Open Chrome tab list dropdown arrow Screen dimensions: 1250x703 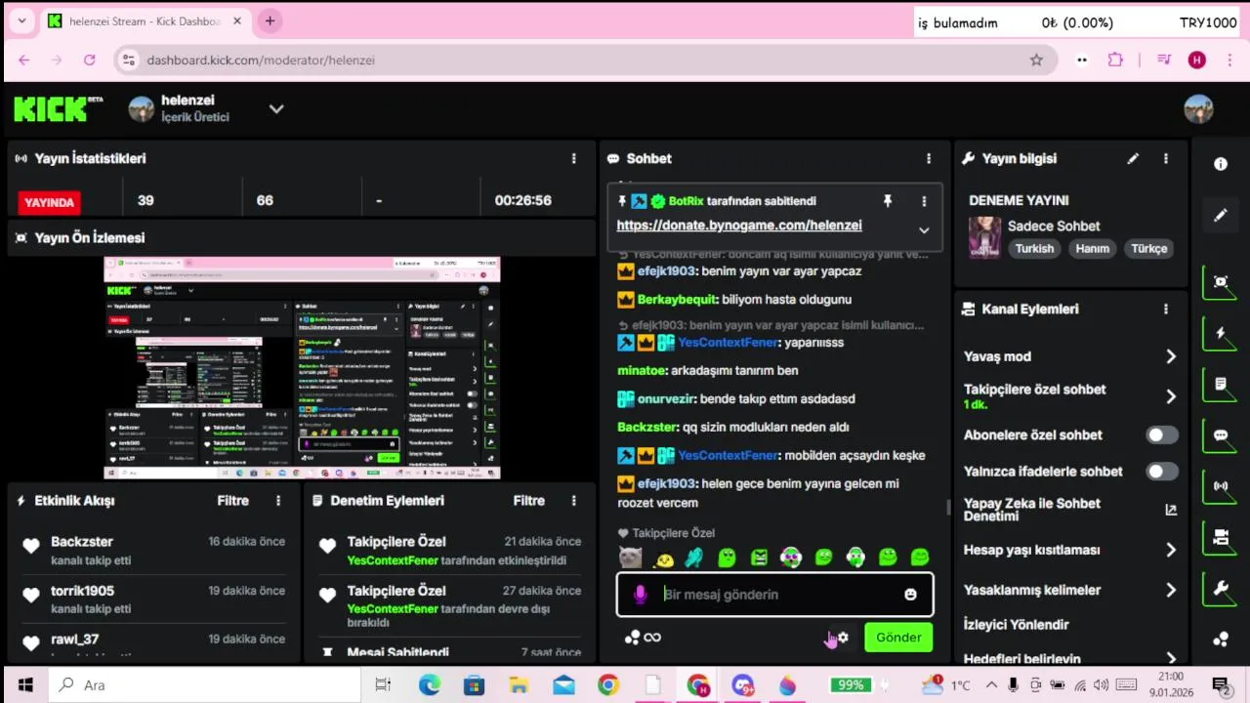[21, 21]
